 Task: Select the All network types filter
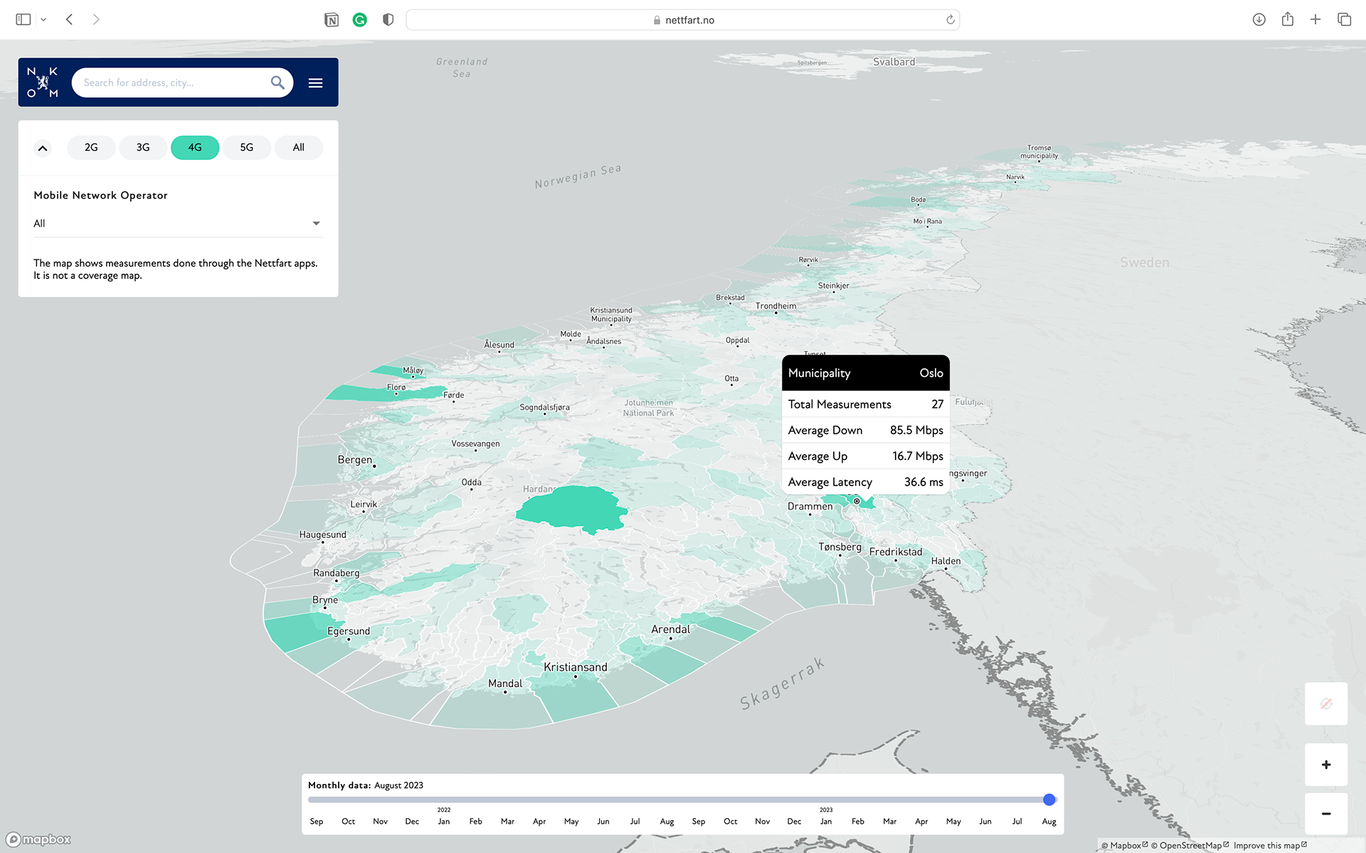[x=299, y=147]
